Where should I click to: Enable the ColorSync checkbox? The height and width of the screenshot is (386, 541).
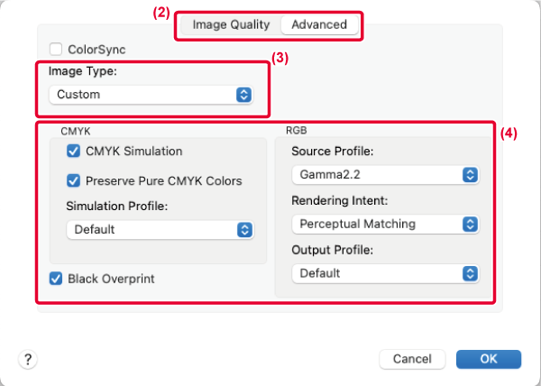55,49
